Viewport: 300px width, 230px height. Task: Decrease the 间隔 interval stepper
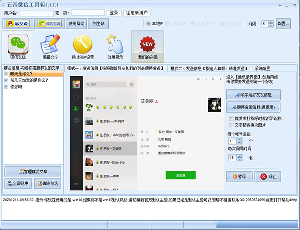[271, 25]
